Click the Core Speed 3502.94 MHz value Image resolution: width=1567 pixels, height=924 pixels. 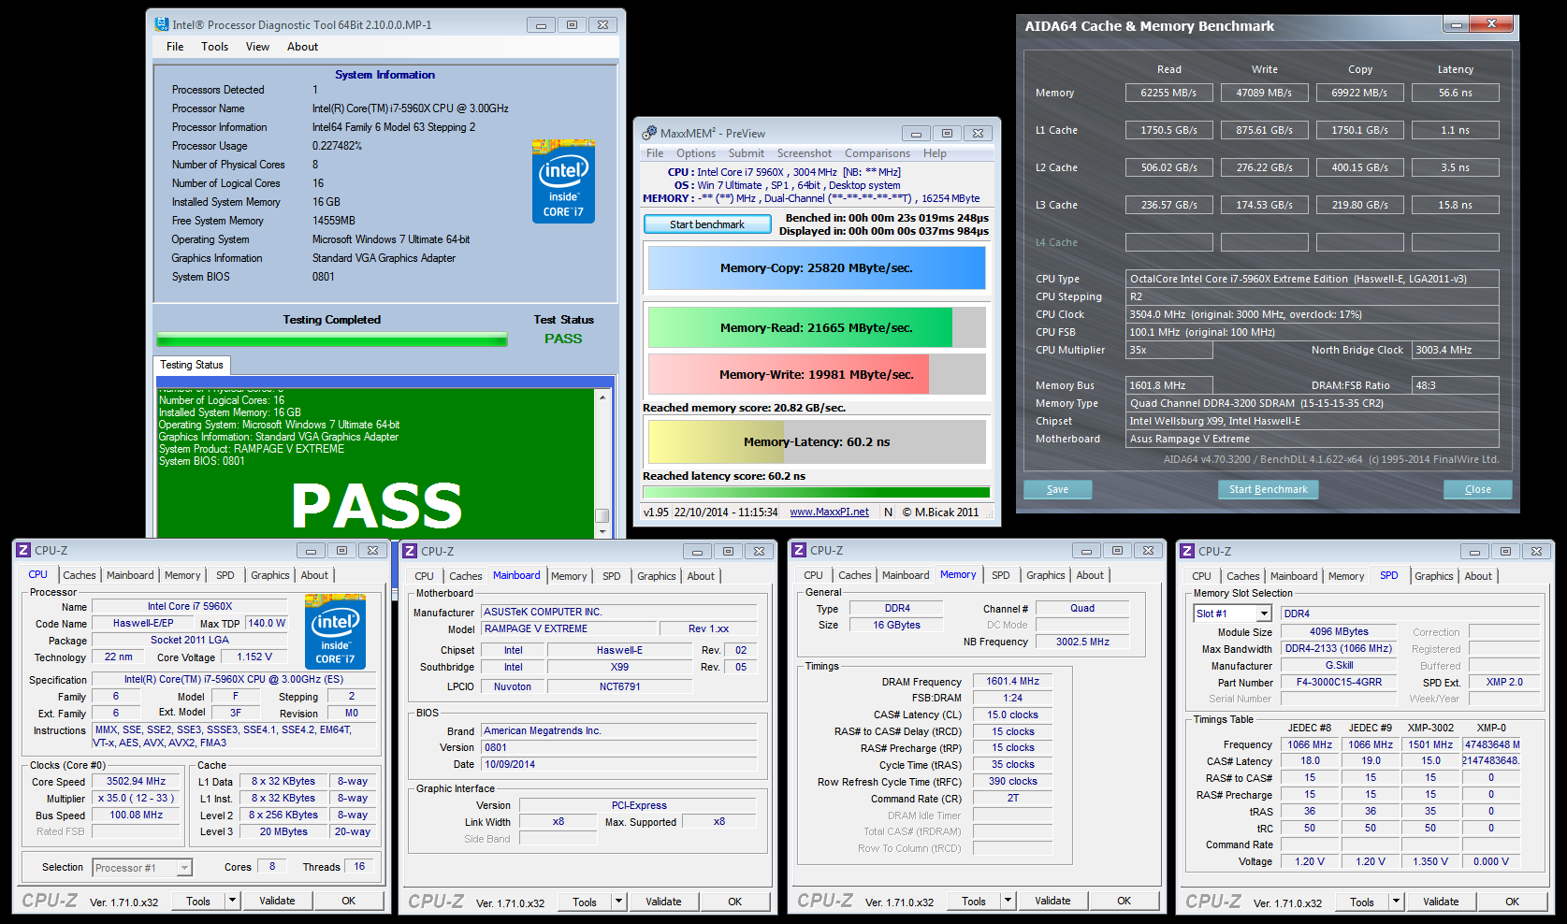tap(136, 781)
